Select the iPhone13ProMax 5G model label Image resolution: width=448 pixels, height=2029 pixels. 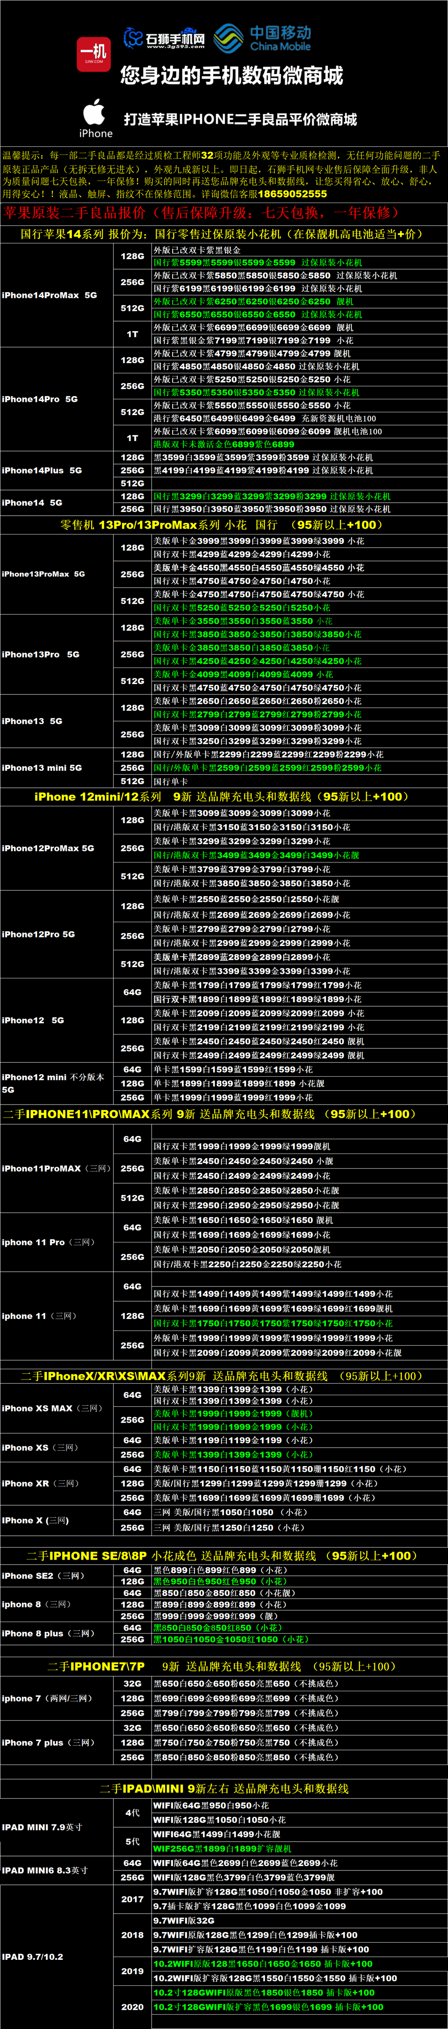coord(43,574)
